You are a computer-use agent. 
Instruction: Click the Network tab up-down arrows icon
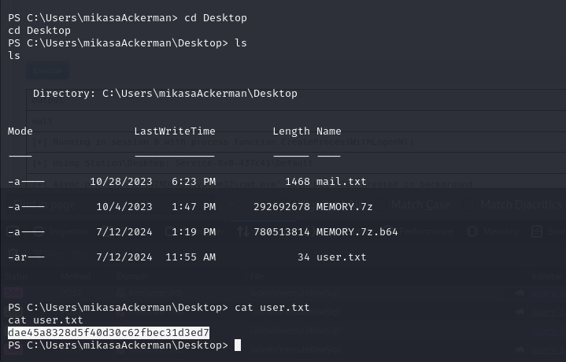click(x=243, y=231)
